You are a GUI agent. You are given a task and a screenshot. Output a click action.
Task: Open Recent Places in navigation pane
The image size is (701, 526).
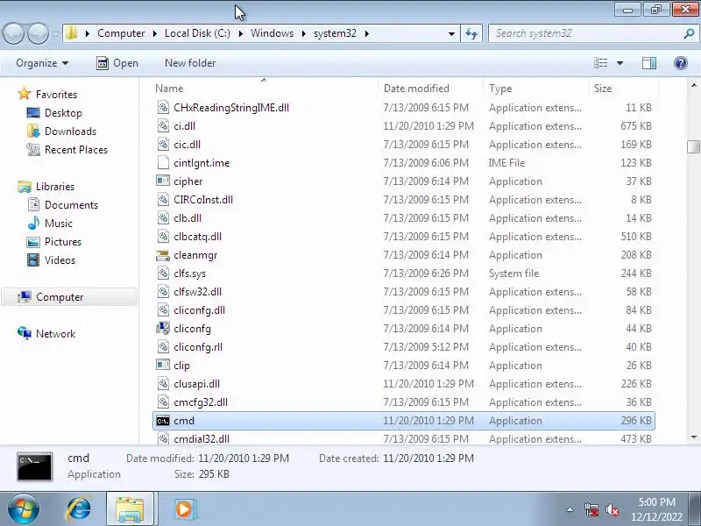point(76,149)
